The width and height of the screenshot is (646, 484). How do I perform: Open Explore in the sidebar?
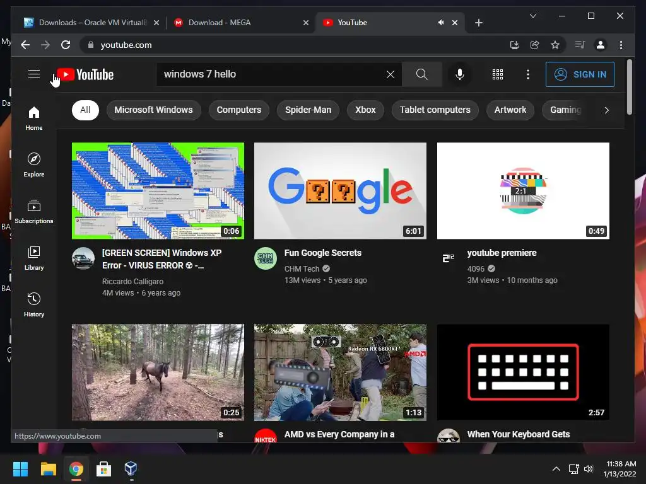point(34,165)
